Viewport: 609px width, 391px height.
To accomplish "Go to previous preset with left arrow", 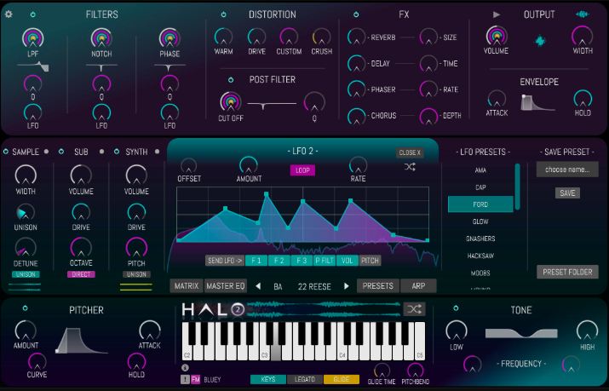I will (x=258, y=286).
